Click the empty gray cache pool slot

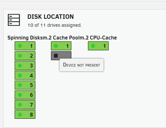click(x=61, y=55)
